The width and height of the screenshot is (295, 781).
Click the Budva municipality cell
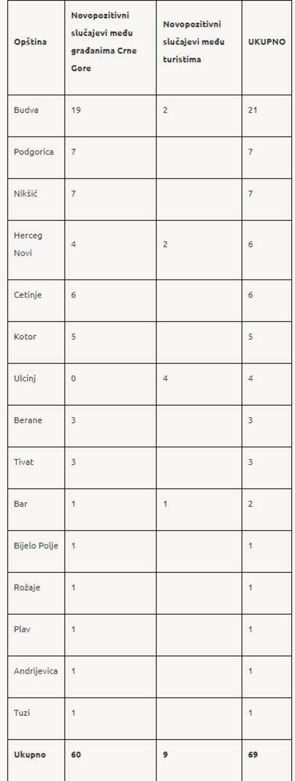pos(26,110)
